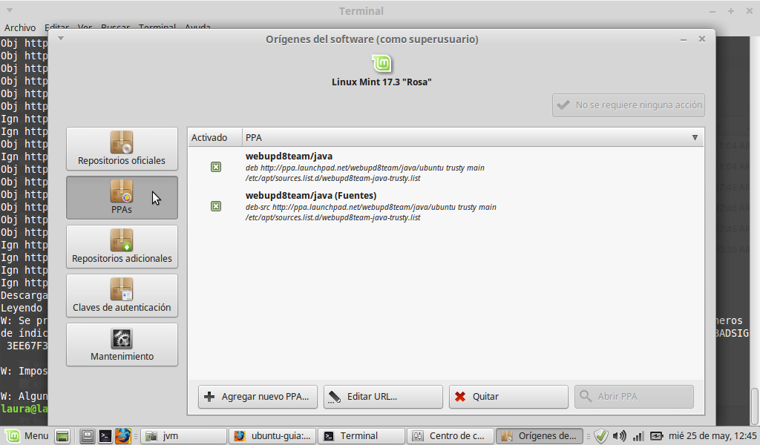Open the Repositorios oficiales section

122,149
